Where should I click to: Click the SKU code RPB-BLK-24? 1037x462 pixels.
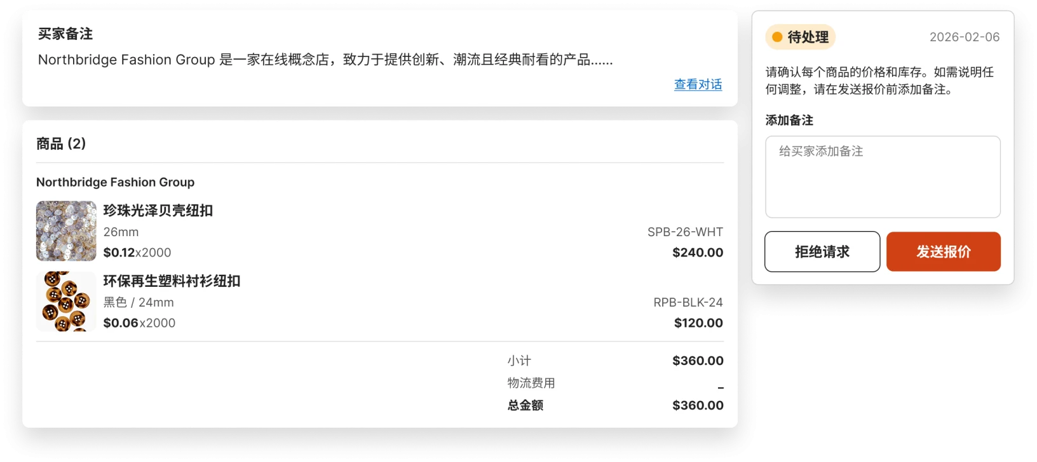pos(688,303)
